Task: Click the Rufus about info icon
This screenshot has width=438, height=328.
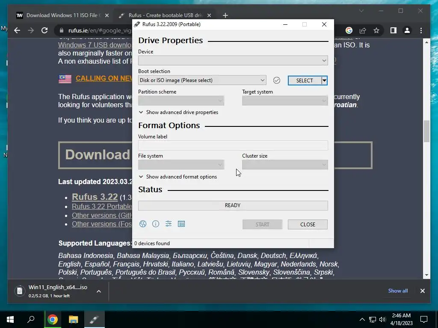Action: [x=156, y=224]
